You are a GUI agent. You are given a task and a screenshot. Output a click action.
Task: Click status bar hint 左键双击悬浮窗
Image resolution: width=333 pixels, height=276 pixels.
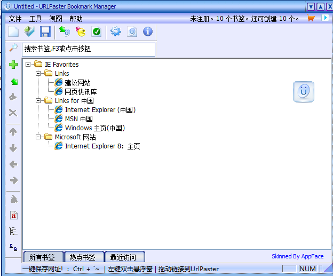tap(130, 269)
